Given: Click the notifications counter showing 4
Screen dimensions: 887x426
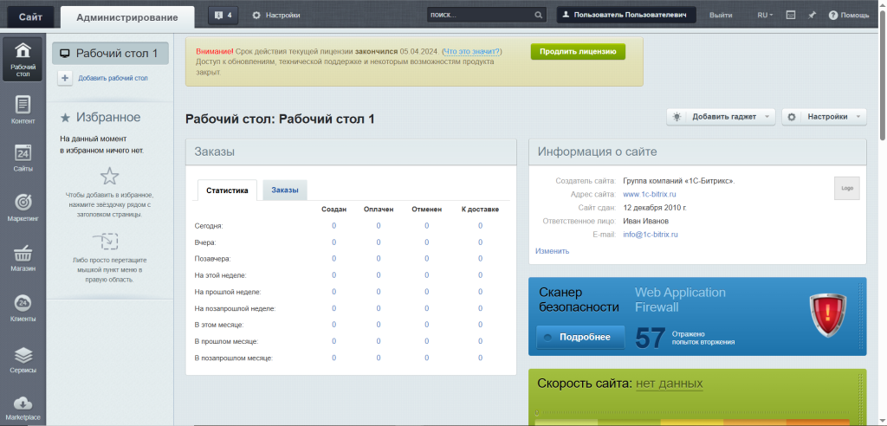Looking at the screenshot, I should 223,16.
